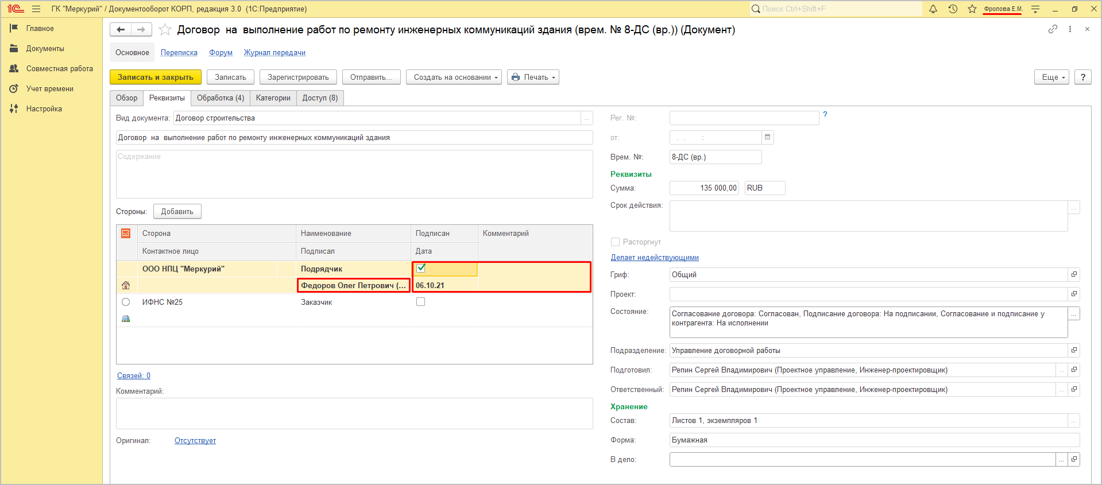Open history clock icon in title bar
Screen dimensions: 1102x485
[953, 9]
